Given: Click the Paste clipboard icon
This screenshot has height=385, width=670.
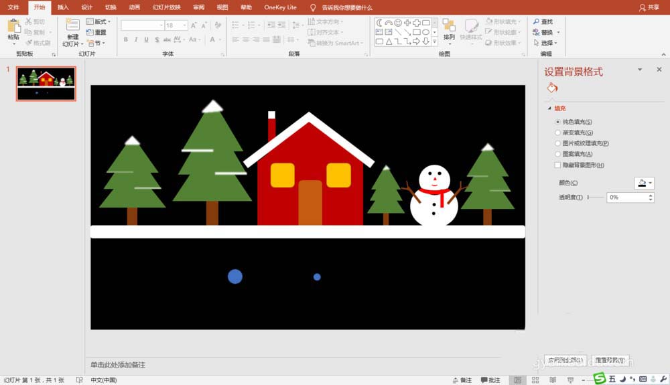Looking at the screenshot, I should pyautogui.click(x=13, y=27).
